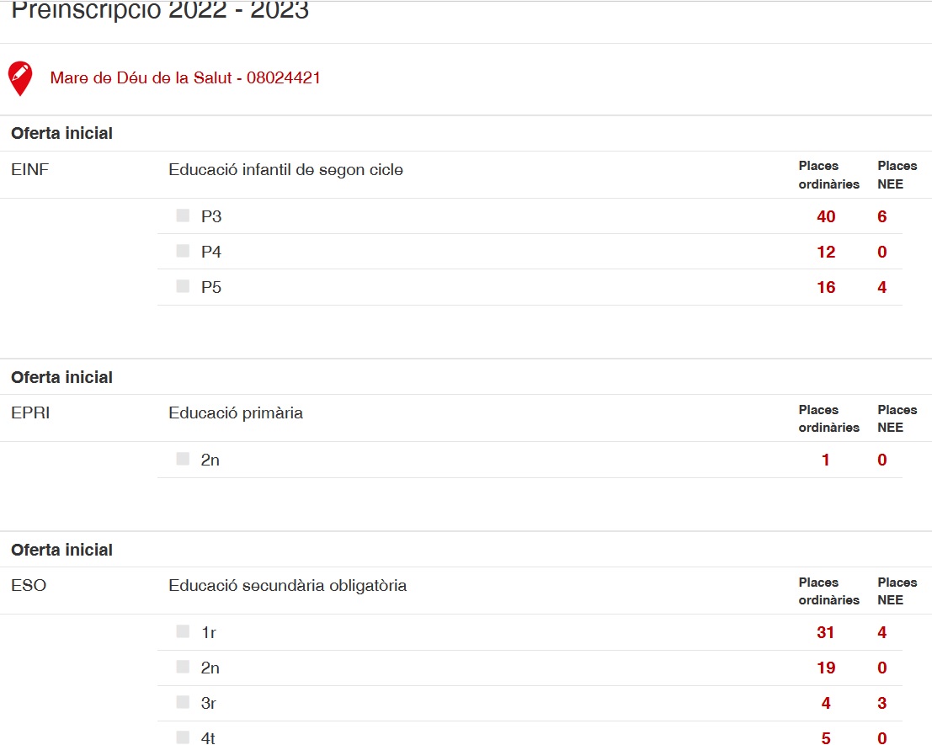Click the red location pin icon

coord(20,77)
